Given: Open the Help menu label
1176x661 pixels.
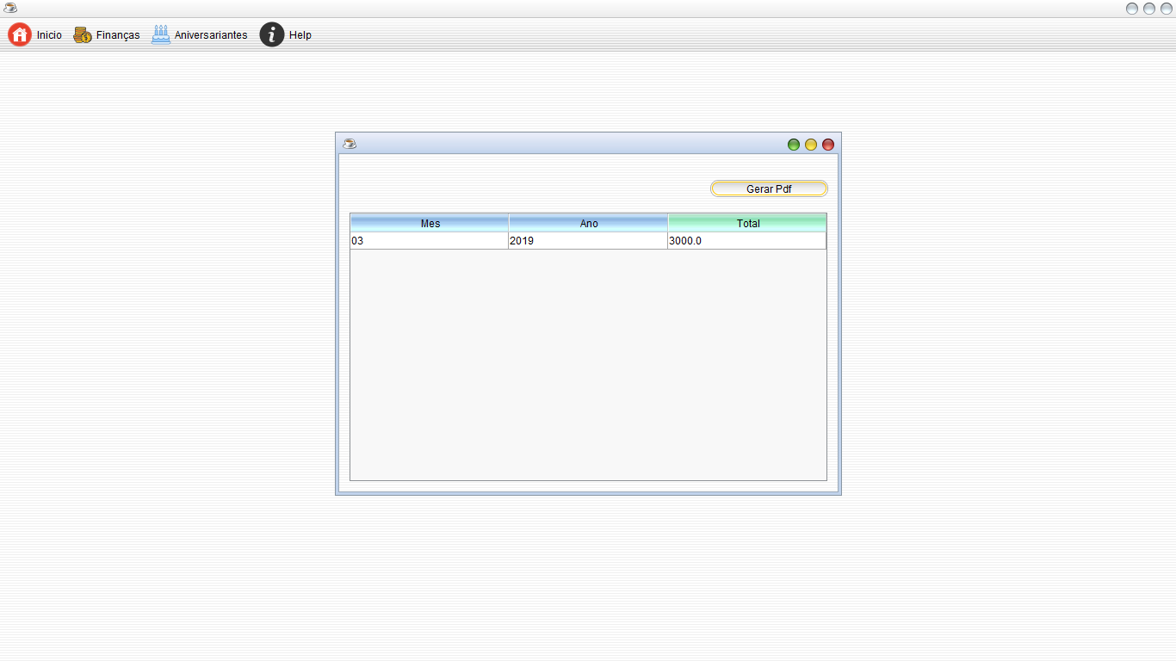Looking at the screenshot, I should pyautogui.click(x=300, y=35).
